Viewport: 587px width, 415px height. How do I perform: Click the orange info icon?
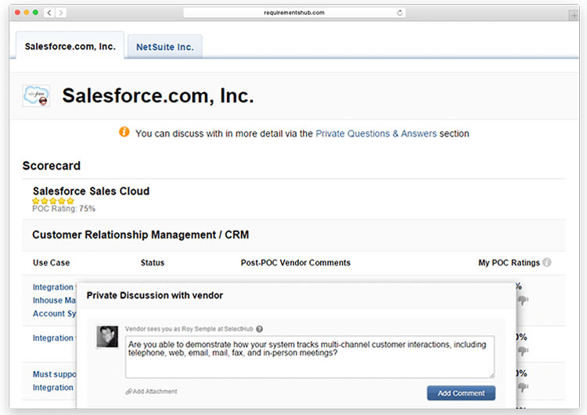pos(124,132)
